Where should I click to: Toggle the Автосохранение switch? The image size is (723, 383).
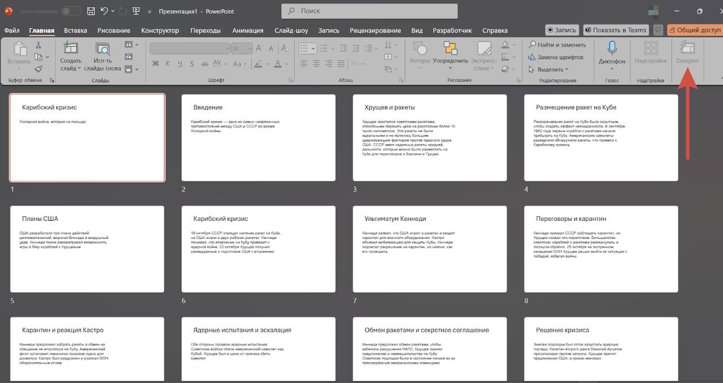(x=71, y=11)
